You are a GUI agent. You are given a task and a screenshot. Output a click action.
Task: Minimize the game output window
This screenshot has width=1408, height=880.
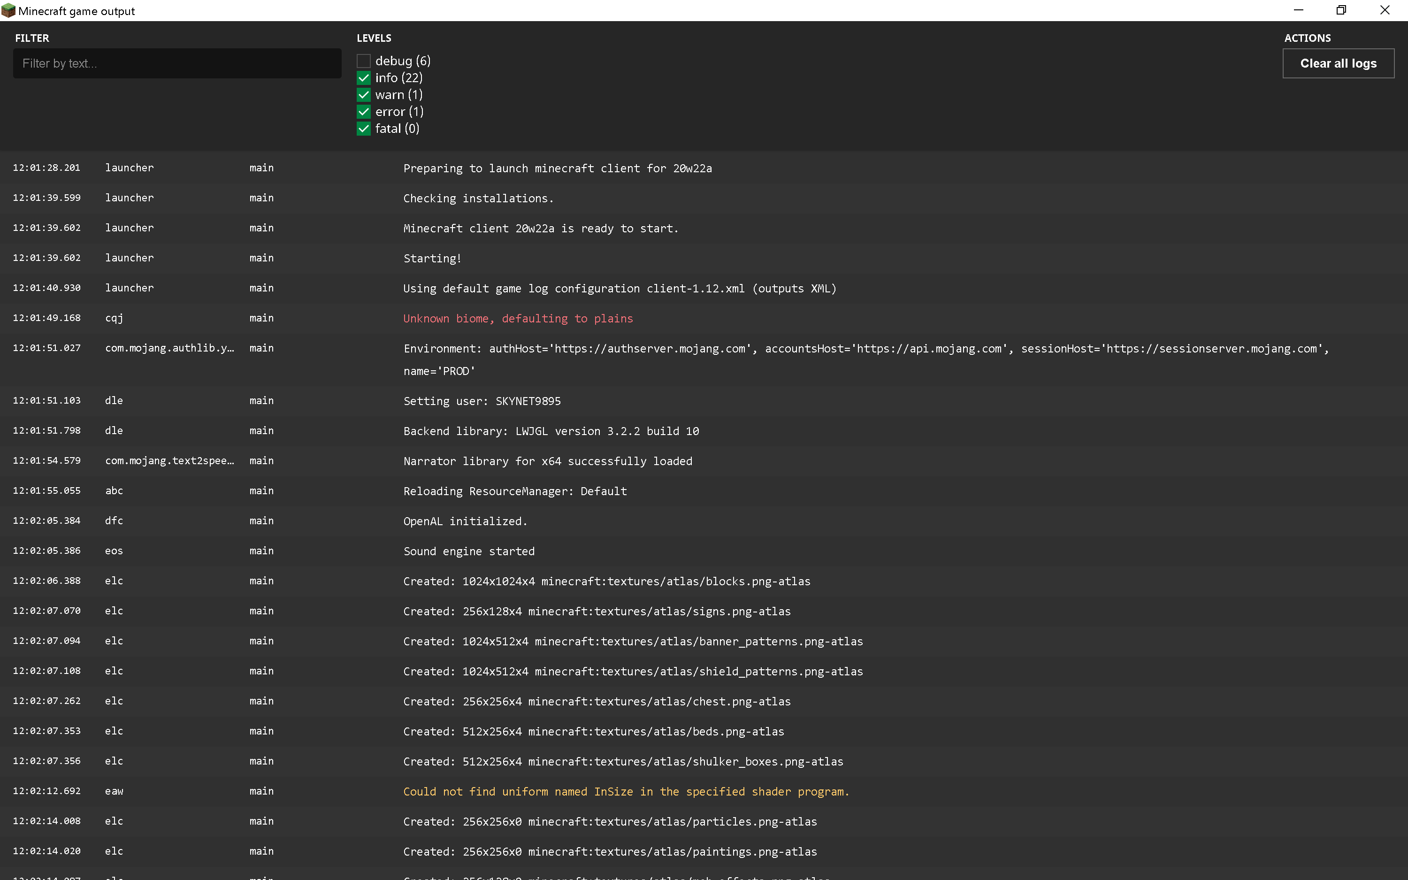(x=1298, y=10)
